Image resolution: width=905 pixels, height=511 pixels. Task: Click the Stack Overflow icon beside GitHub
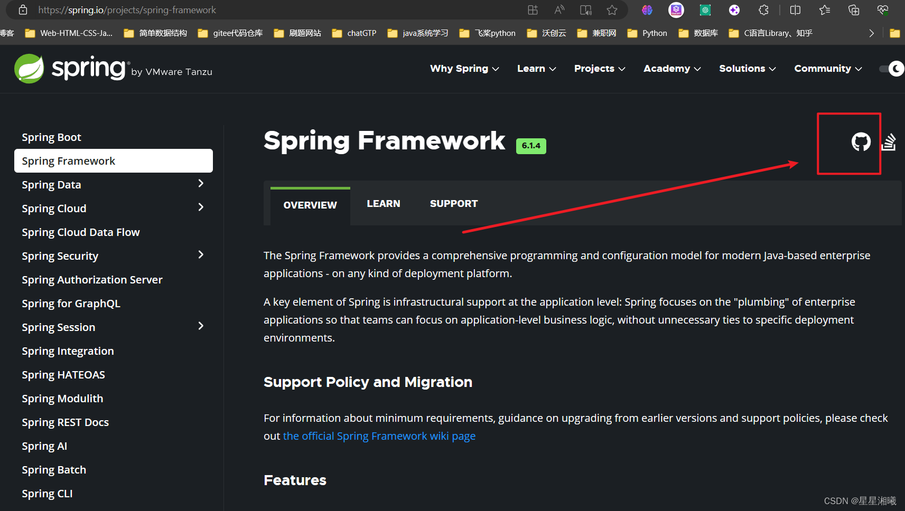coord(890,141)
